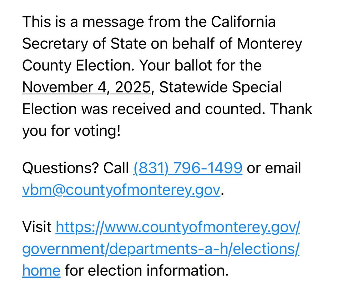This screenshot has height=289, width=357.
Task: Click the government/departments-a-h/elections/ link line
Action: pos(161,249)
